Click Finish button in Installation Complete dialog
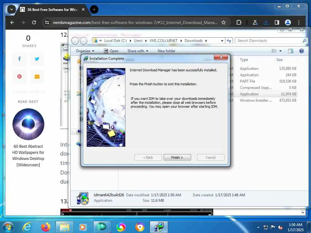The height and width of the screenshot is (233, 311). pyautogui.click(x=177, y=157)
